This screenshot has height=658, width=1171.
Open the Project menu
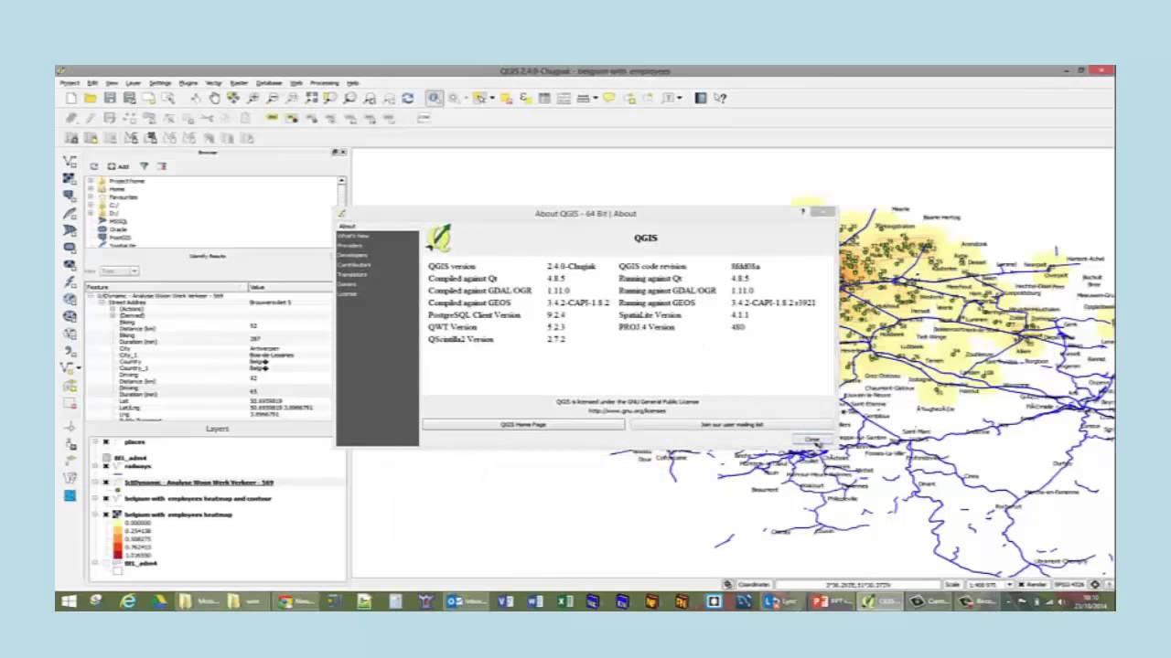(x=70, y=83)
